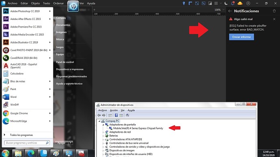280x157 pixels.
Task: Open Documentos in Start menu
Action: tap(63, 25)
